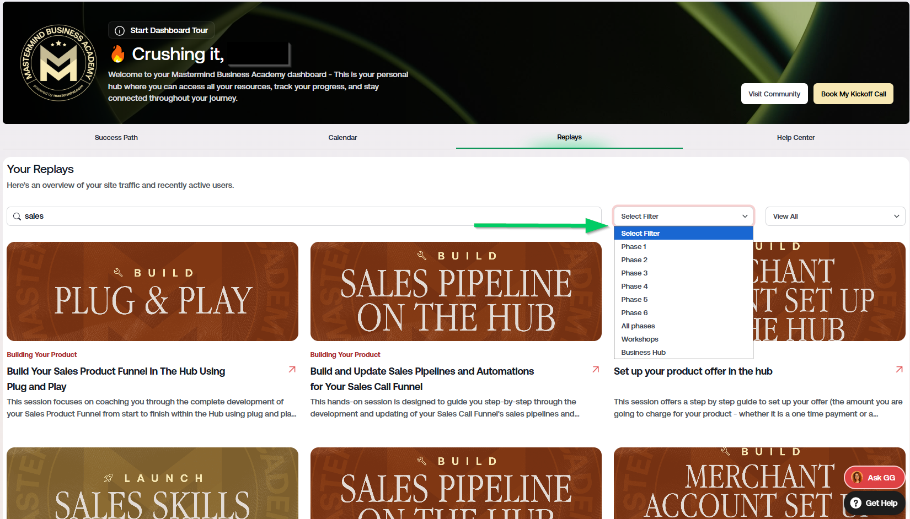The height and width of the screenshot is (519, 910).
Task: Click arrow icon beside Build and Update Sales Pipelines
Action: click(596, 369)
